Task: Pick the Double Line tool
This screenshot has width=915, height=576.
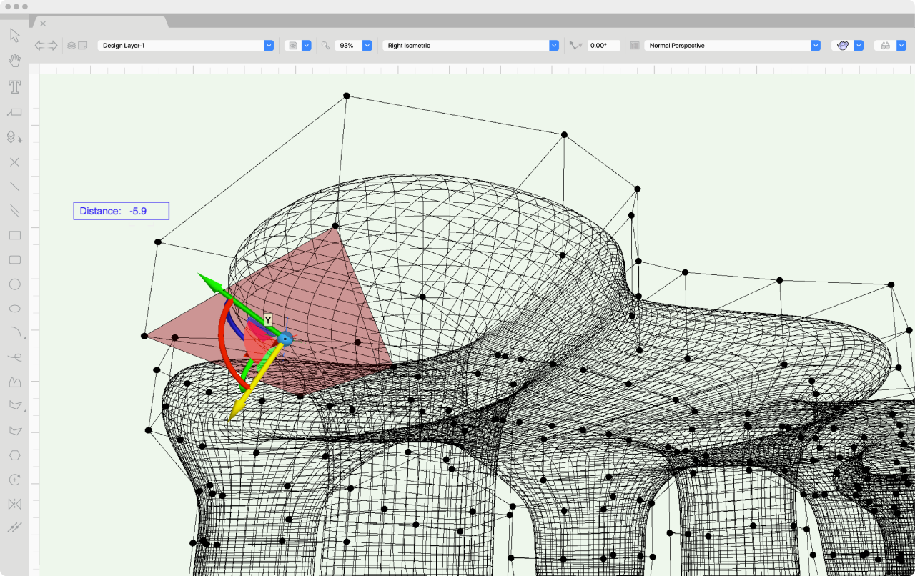Action: pyautogui.click(x=14, y=211)
